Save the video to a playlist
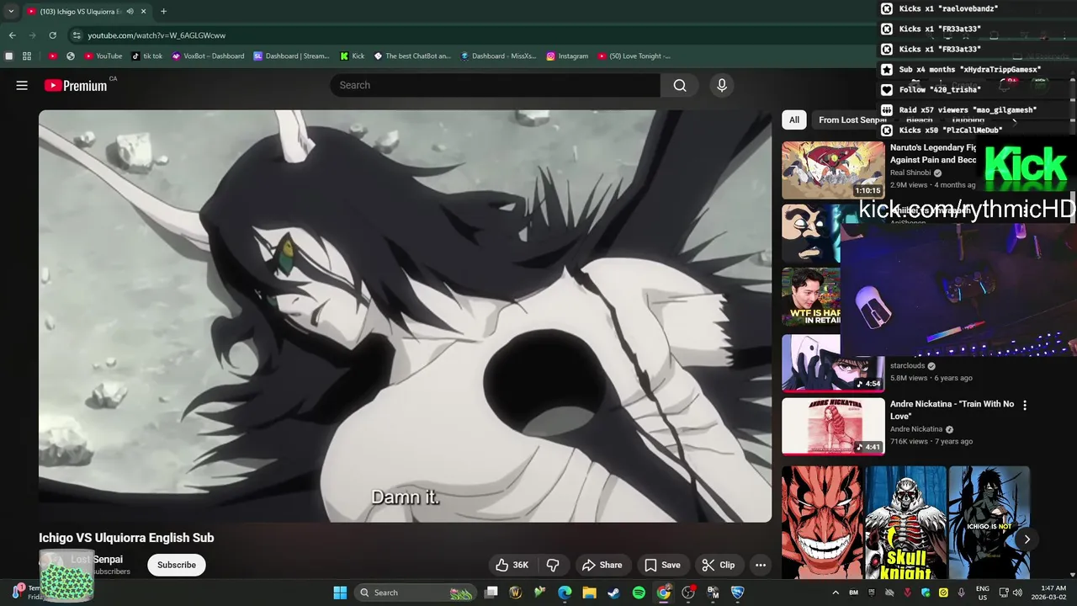 pos(662,565)
